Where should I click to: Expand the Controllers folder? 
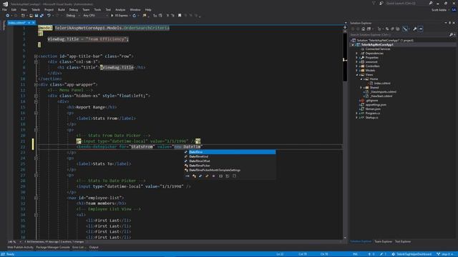(356, 66)
